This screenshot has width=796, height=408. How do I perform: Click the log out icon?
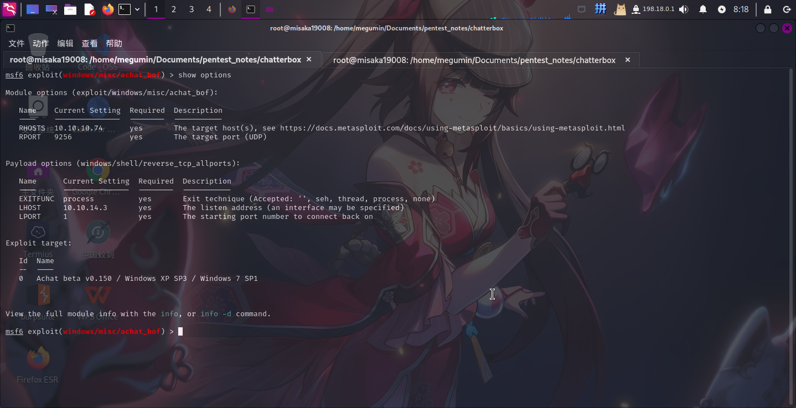click(787, 9)
